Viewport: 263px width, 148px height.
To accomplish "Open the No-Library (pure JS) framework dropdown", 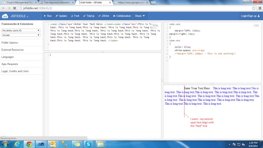I will (x=21, y=30).
